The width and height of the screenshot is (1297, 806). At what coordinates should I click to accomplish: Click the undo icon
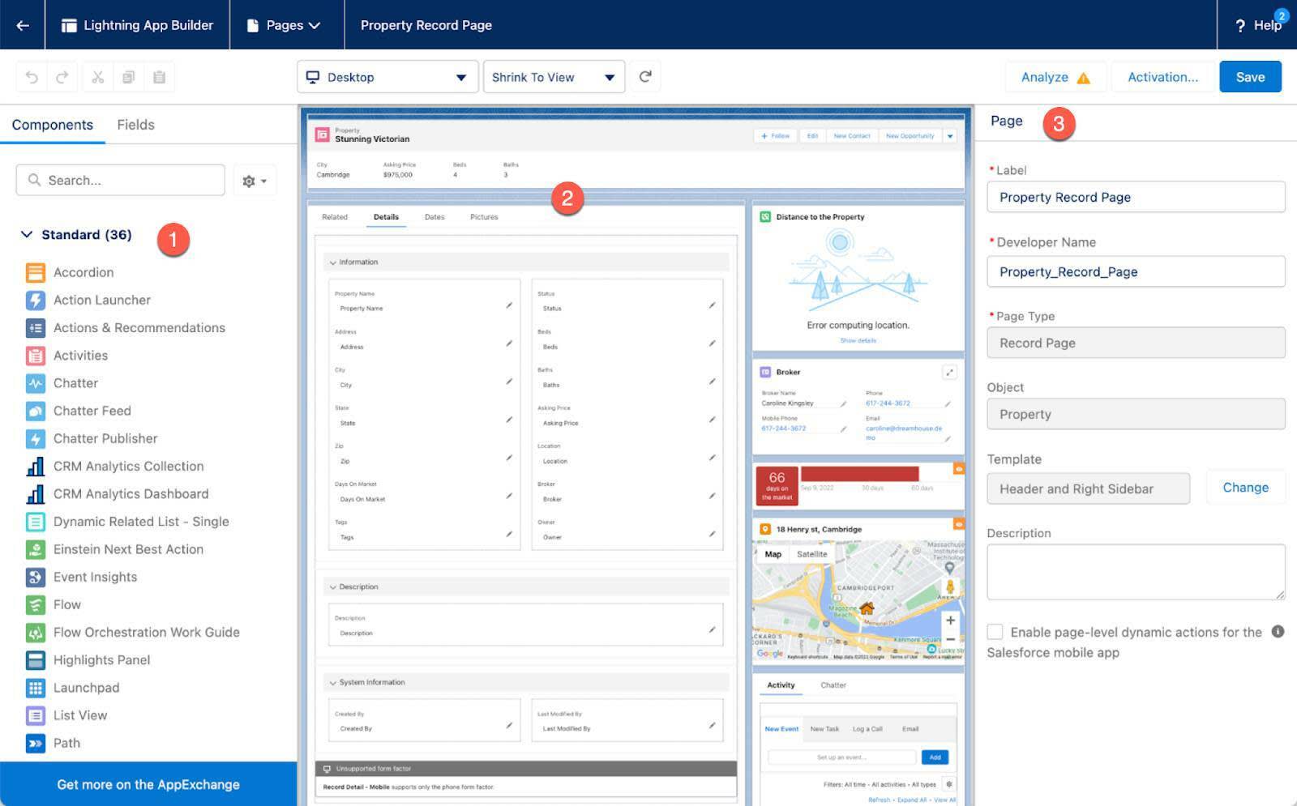(32, 77)
